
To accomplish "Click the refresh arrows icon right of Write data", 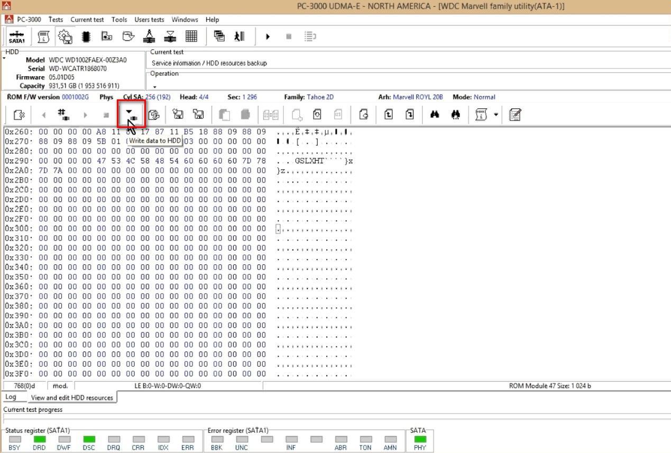I will (x=154, y=114).
